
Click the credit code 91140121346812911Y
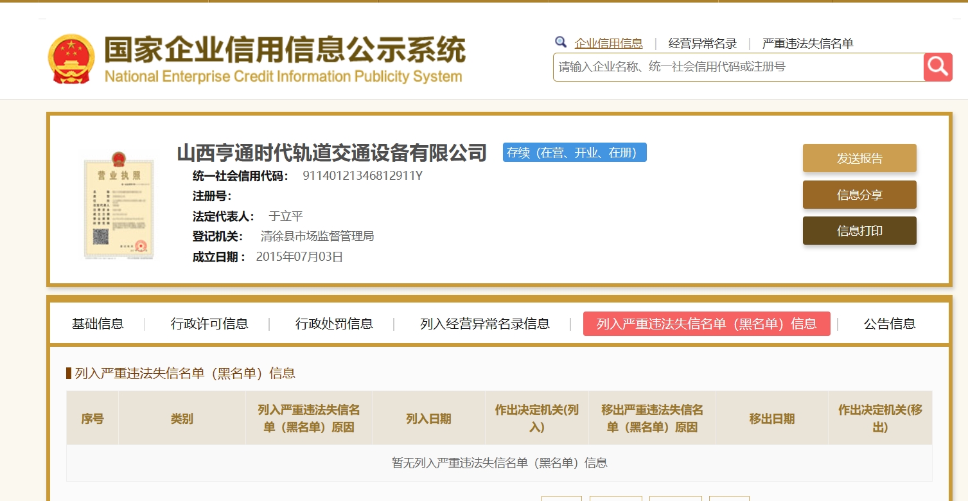point(363,176)
